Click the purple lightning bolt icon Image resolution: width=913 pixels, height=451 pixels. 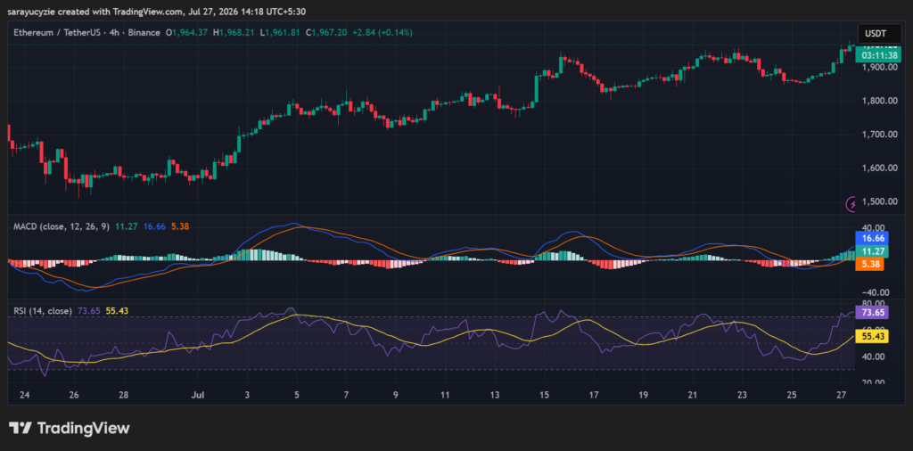(x=851, y=204)
